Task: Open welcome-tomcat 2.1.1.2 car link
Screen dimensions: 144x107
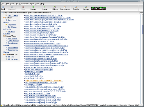Action: tap(48, 18)
